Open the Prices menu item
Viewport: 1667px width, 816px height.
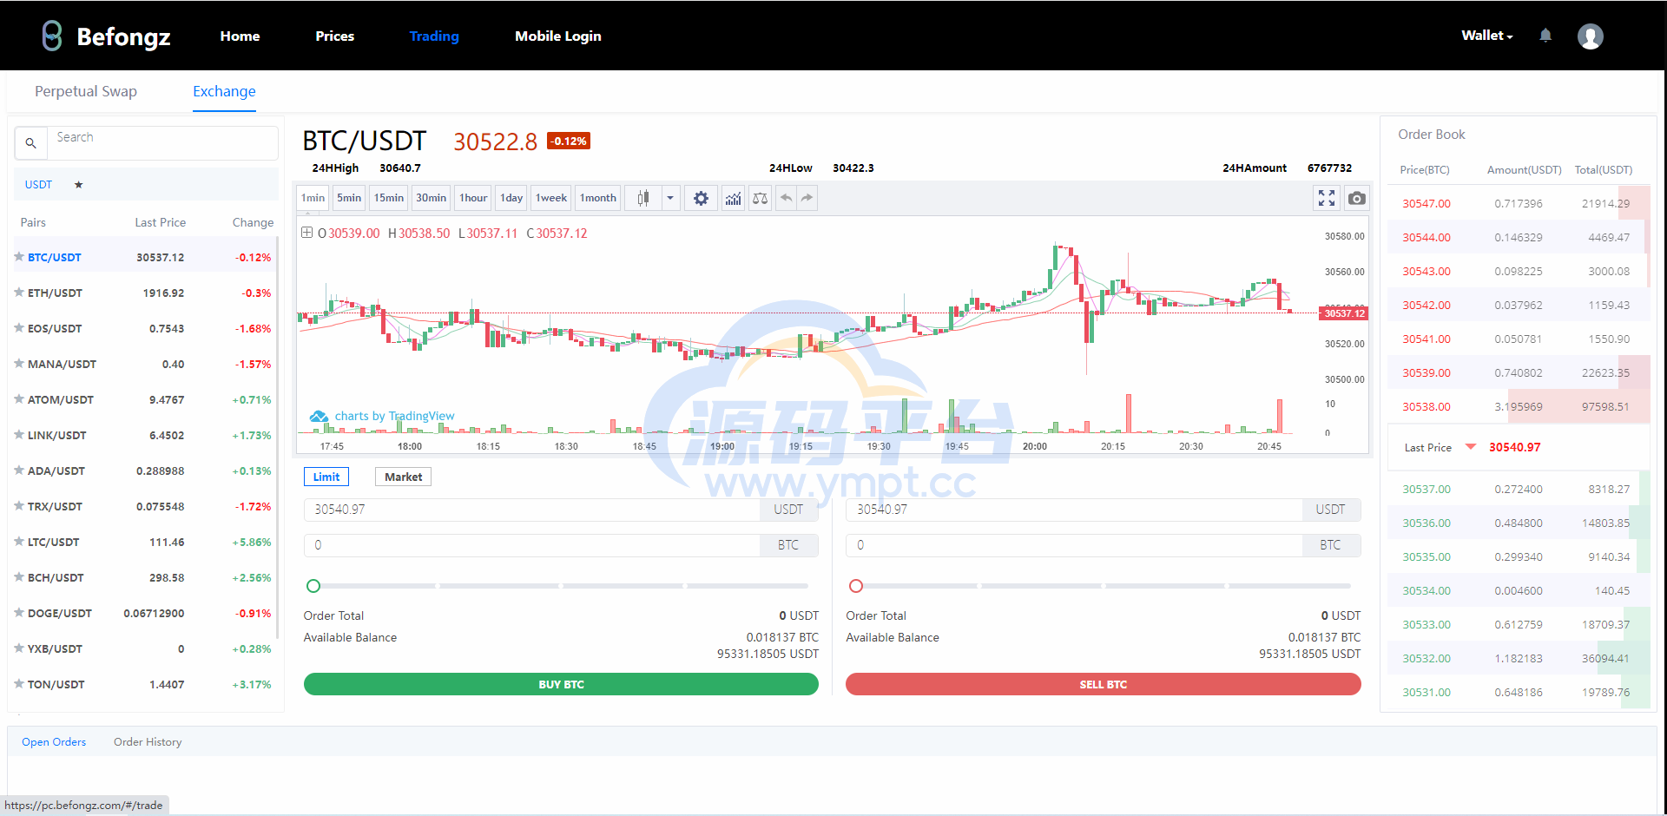334,36
